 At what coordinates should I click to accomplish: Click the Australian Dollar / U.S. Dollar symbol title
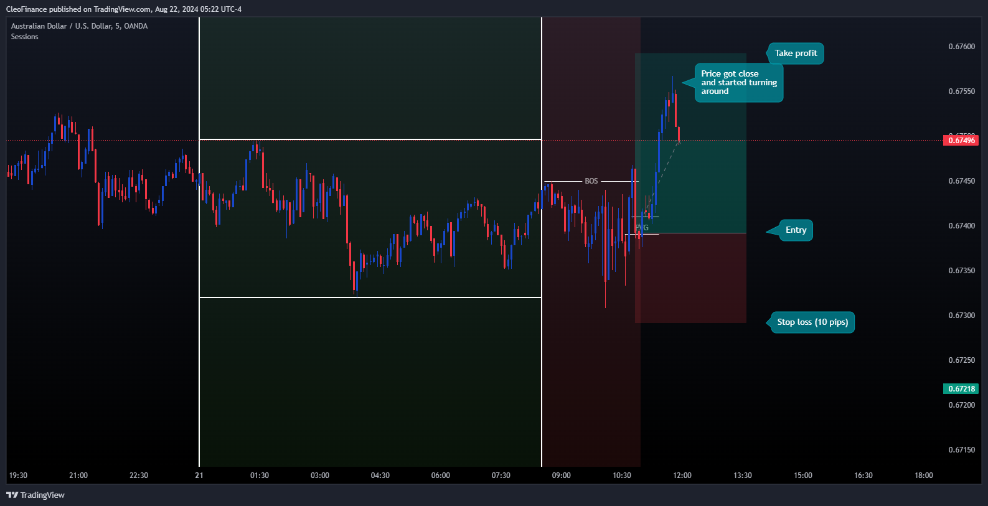[79, 26]
